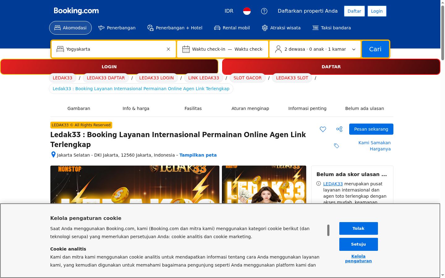Jump to the Gambaran section
The width and height of the screenshot is (445, 278).
point(79,108)
